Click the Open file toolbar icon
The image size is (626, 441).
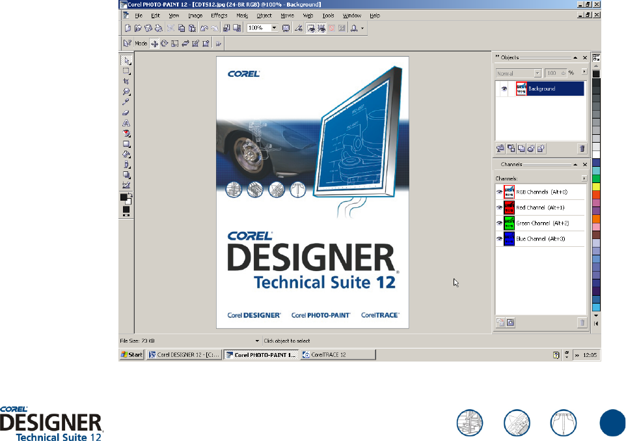(x=138, y=28)
